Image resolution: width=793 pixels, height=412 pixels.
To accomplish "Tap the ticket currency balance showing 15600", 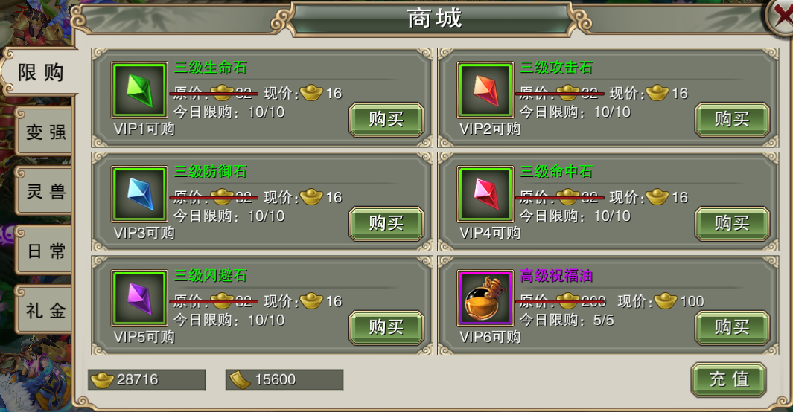I will pos(284,380).
